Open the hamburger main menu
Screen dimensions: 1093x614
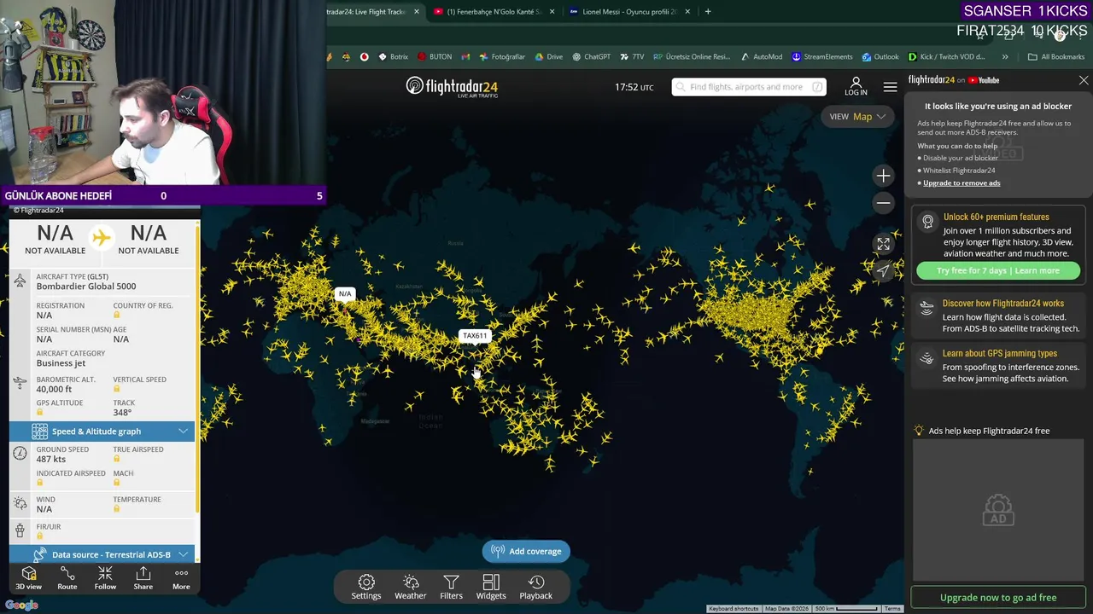click(890, 87)
